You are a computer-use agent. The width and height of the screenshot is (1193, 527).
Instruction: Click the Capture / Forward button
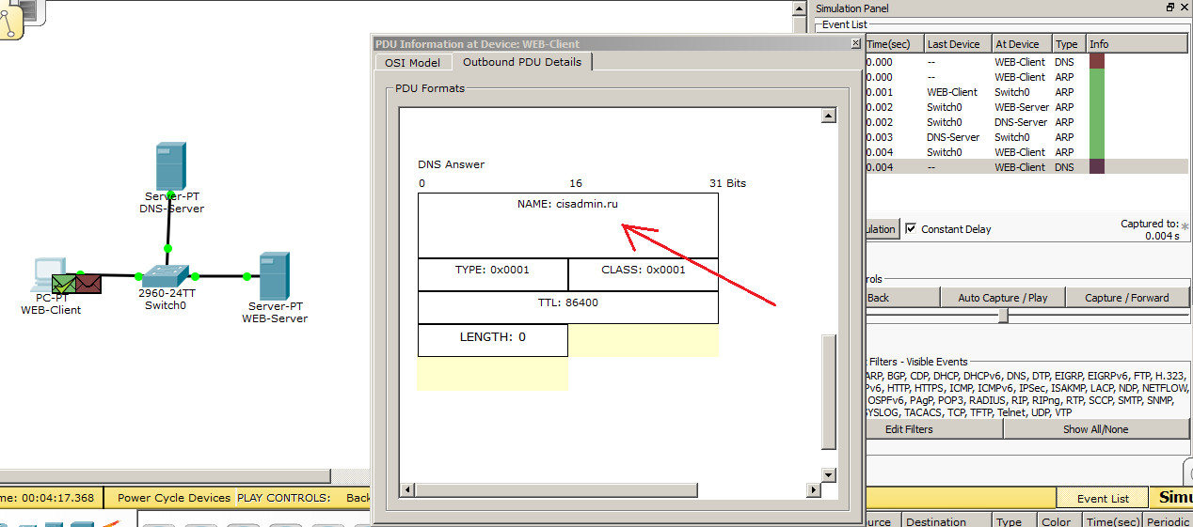click(x=1126, y=298)
